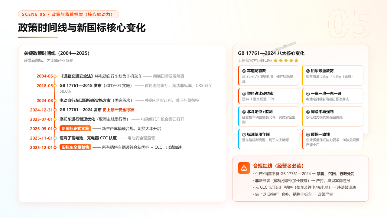Select the 2018-05 timeline dot
Image resolution: width=387 pixels, height=218 pixels.
pyautogui.click(x=55, y=86)
